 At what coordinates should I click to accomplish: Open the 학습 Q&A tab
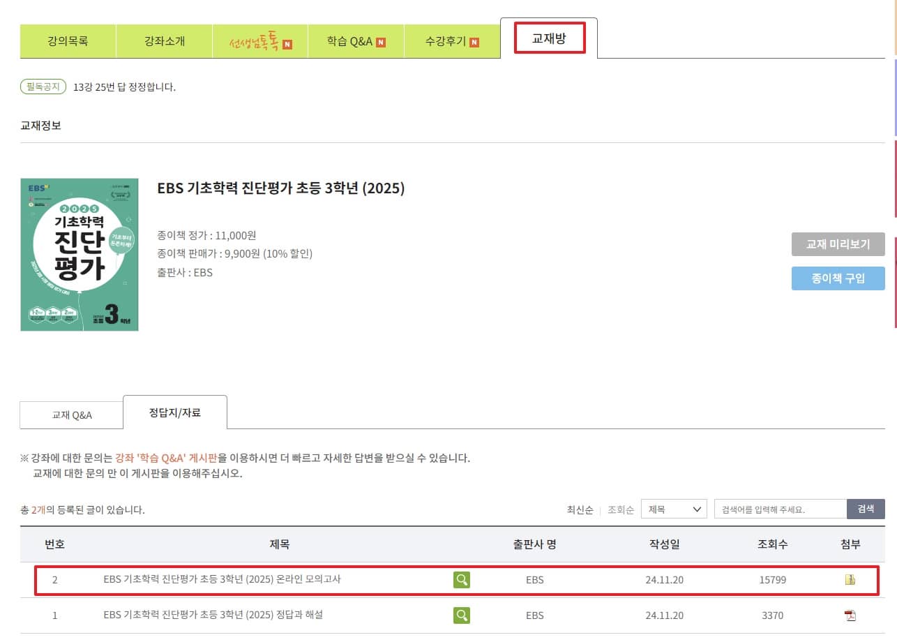[356, 41]
